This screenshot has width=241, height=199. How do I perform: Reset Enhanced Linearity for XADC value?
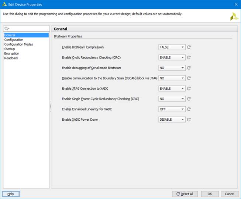point(189,109)
